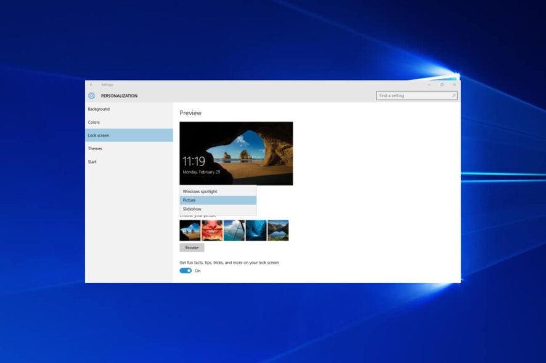This screenshot has width=546, height=363.
Task: Select the blue underwater picture thumbnail
Action: pos(256,231)
